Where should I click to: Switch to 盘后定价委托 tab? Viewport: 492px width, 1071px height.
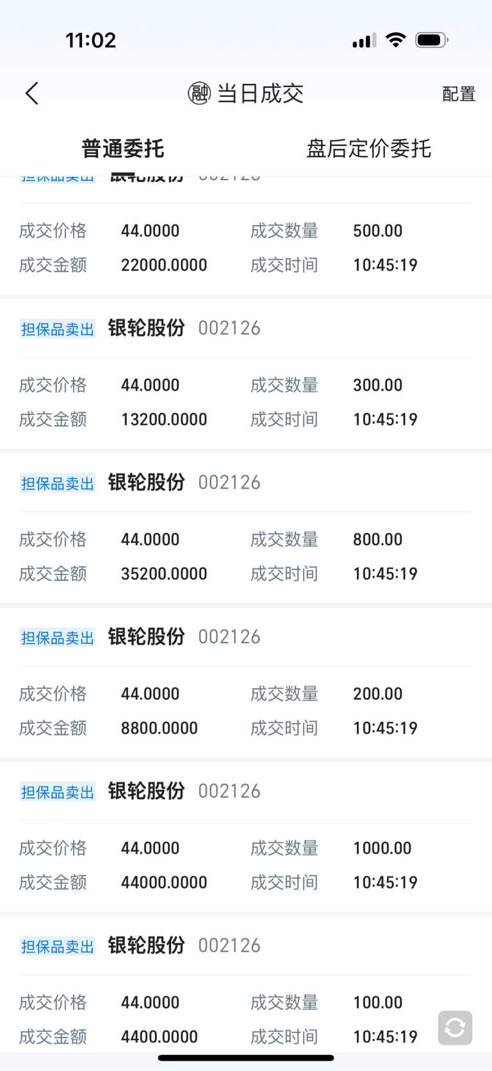click(368, 149)
